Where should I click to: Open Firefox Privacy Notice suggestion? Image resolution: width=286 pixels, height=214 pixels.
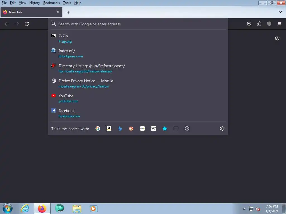(x=138, y=84)
